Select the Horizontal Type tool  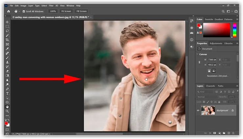click(7, 94)
